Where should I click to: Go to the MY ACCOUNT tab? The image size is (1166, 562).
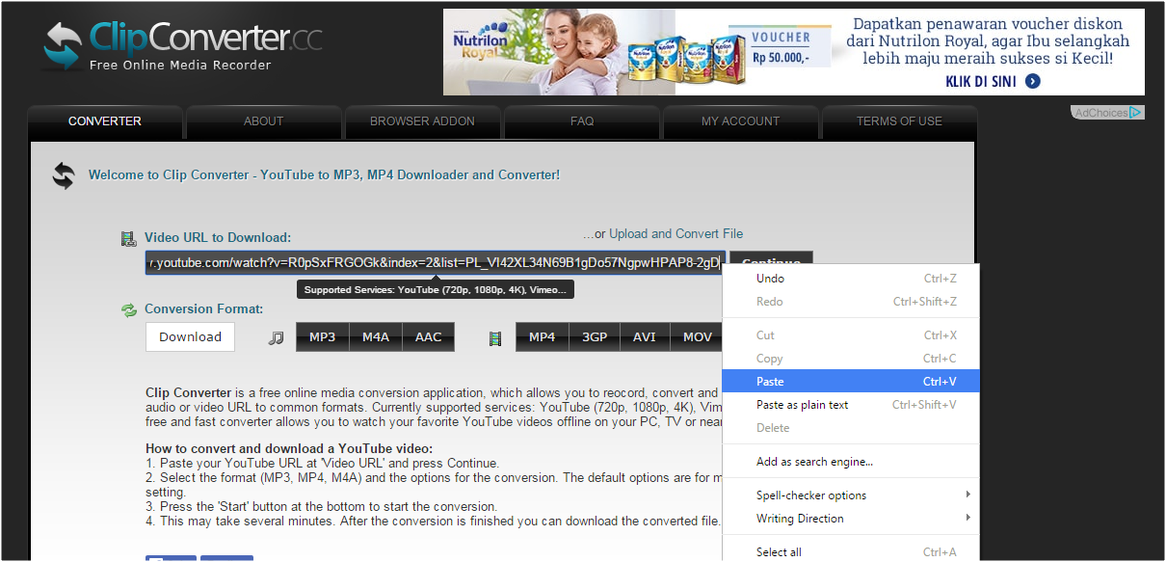point(740,121)
